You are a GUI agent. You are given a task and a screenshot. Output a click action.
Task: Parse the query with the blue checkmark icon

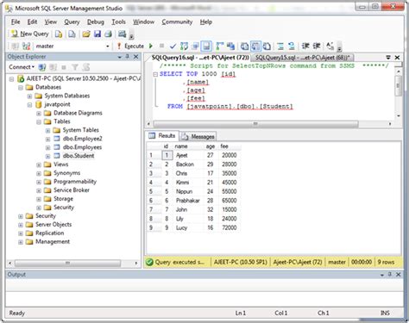click(x=173, y=46)
